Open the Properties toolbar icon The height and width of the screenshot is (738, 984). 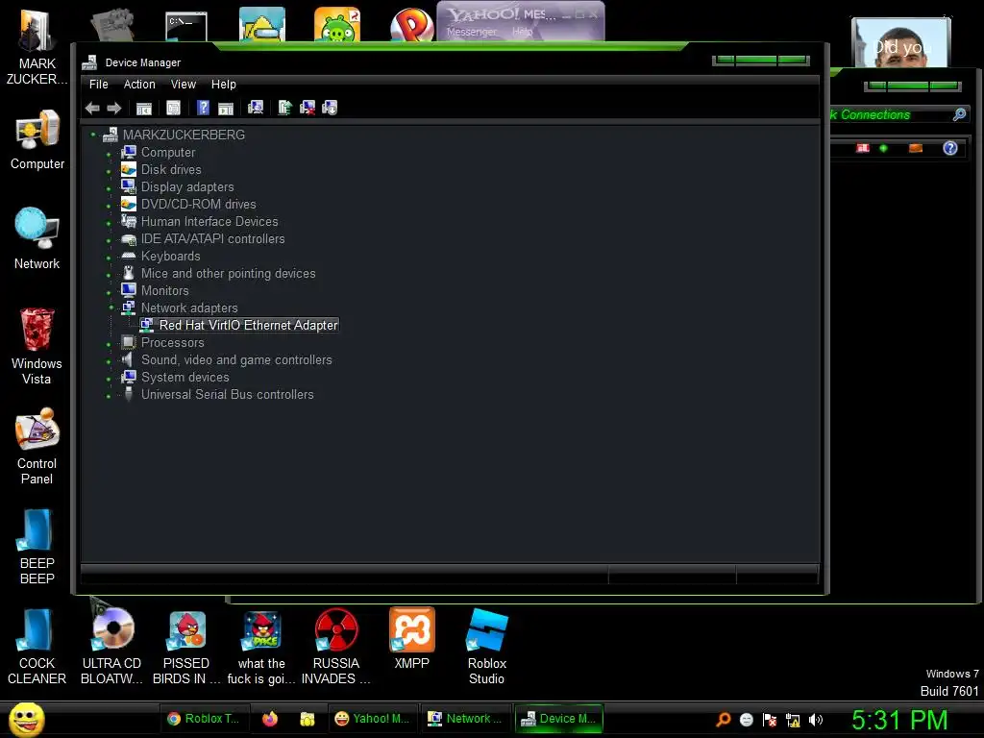click(173, 109)
